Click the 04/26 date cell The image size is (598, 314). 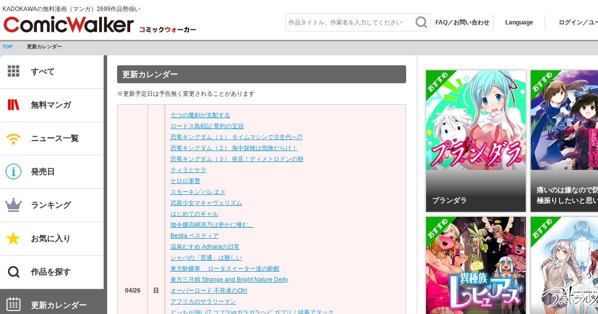133,291
